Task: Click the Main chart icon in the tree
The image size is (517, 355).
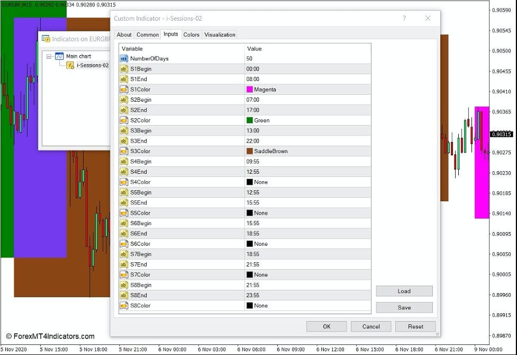Action: 58,56
